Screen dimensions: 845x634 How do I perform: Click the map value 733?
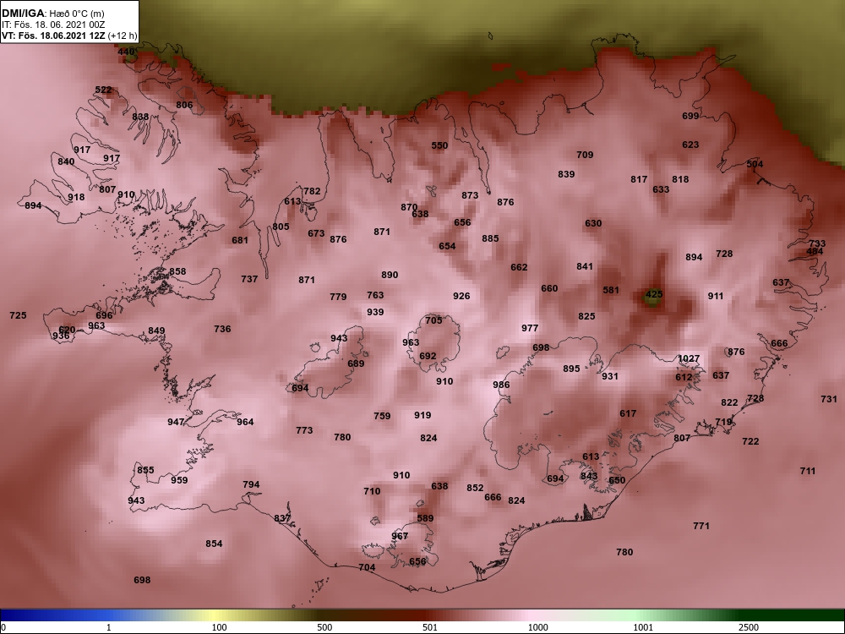click(x=817, y=243)
